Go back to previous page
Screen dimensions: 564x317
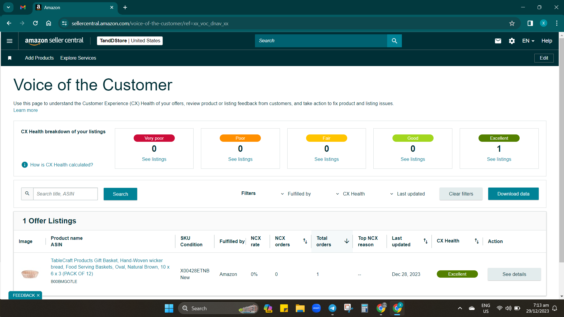point(9,23)
